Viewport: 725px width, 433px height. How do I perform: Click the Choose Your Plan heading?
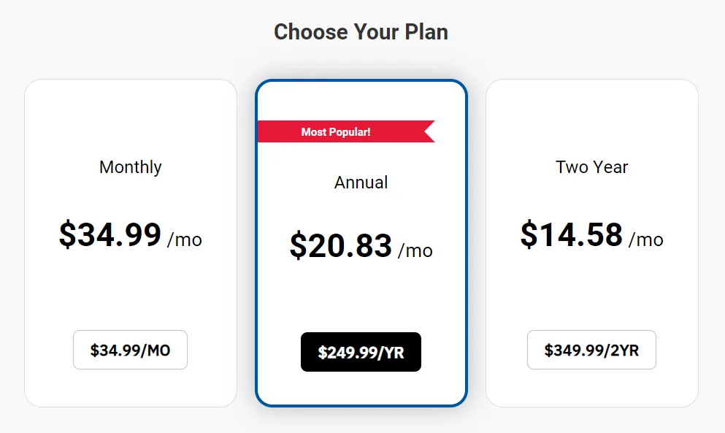pyautogui.click(x=361, y=32)
